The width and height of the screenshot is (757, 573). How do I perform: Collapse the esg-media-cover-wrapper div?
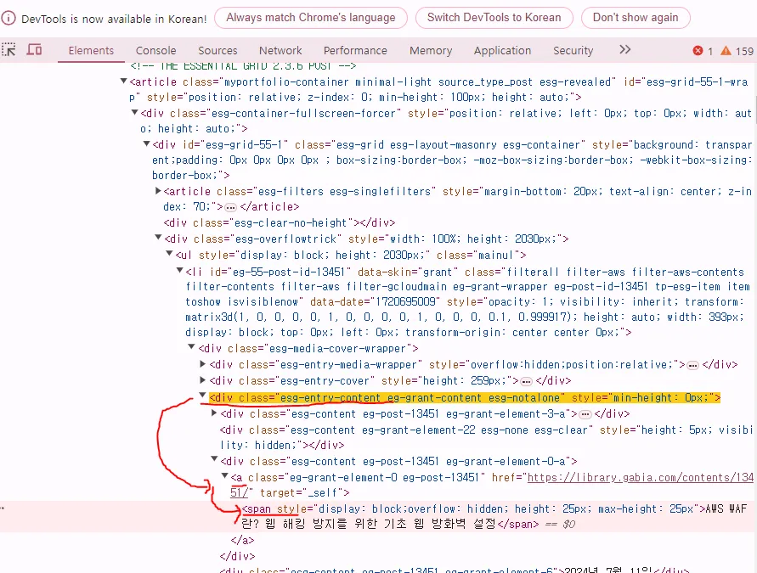pos(191,347)
